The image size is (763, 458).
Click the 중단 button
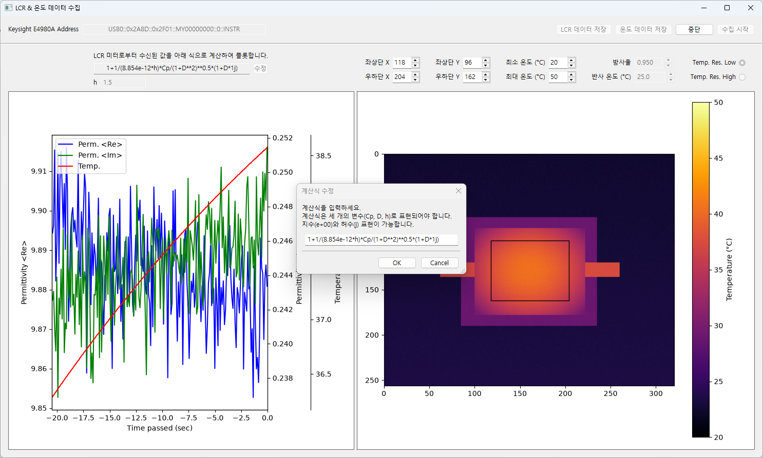point(694,29)
